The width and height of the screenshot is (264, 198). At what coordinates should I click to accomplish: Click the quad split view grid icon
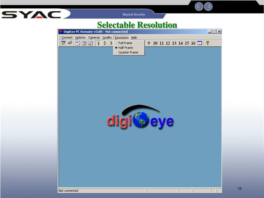pyautogui.click(x=200, y=43)
